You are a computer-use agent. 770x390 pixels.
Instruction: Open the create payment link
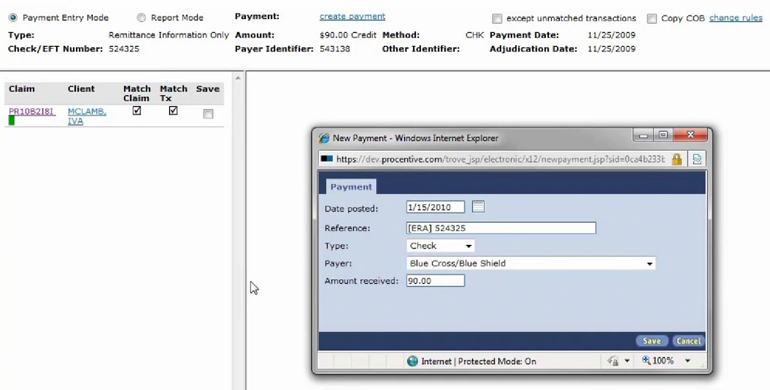pos(352,16)
